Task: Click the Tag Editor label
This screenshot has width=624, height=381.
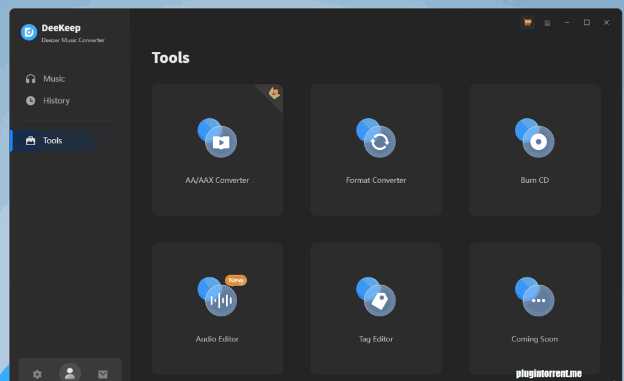Action: (x=376, y=339)
